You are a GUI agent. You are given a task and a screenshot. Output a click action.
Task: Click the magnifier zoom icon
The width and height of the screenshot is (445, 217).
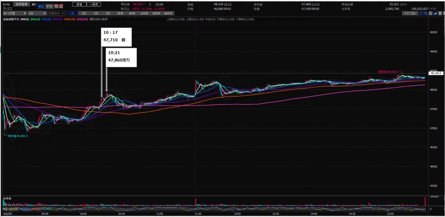click(x=426, y=13)
